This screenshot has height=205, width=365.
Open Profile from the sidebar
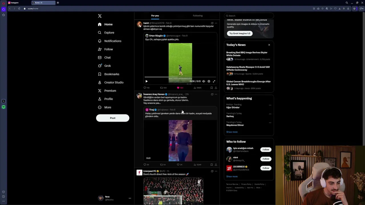coord(106,99)
